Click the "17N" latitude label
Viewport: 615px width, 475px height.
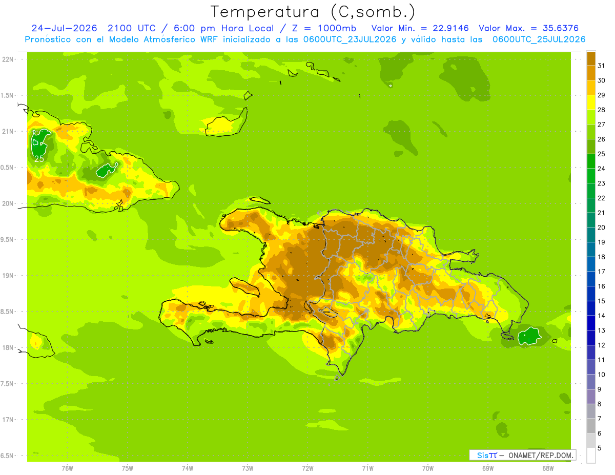click(8, 420)
